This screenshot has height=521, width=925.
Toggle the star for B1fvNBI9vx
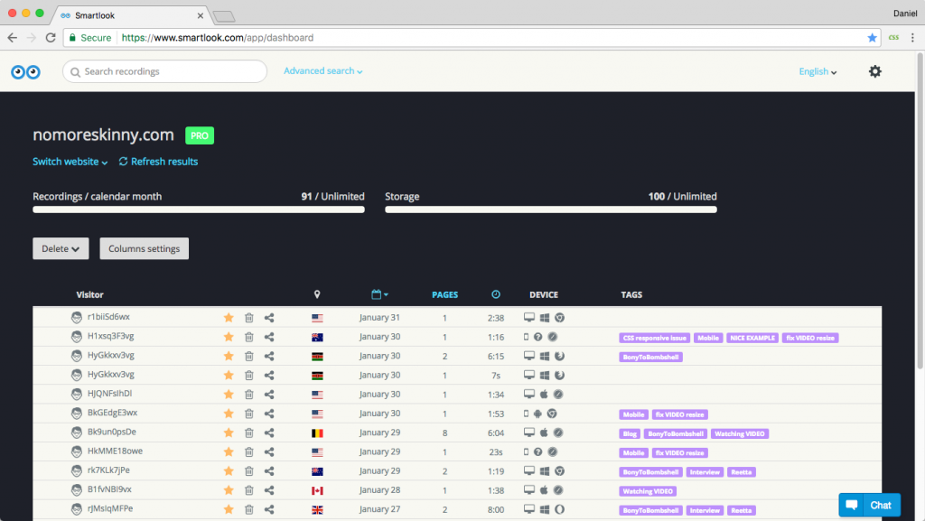tap(229, 490)
